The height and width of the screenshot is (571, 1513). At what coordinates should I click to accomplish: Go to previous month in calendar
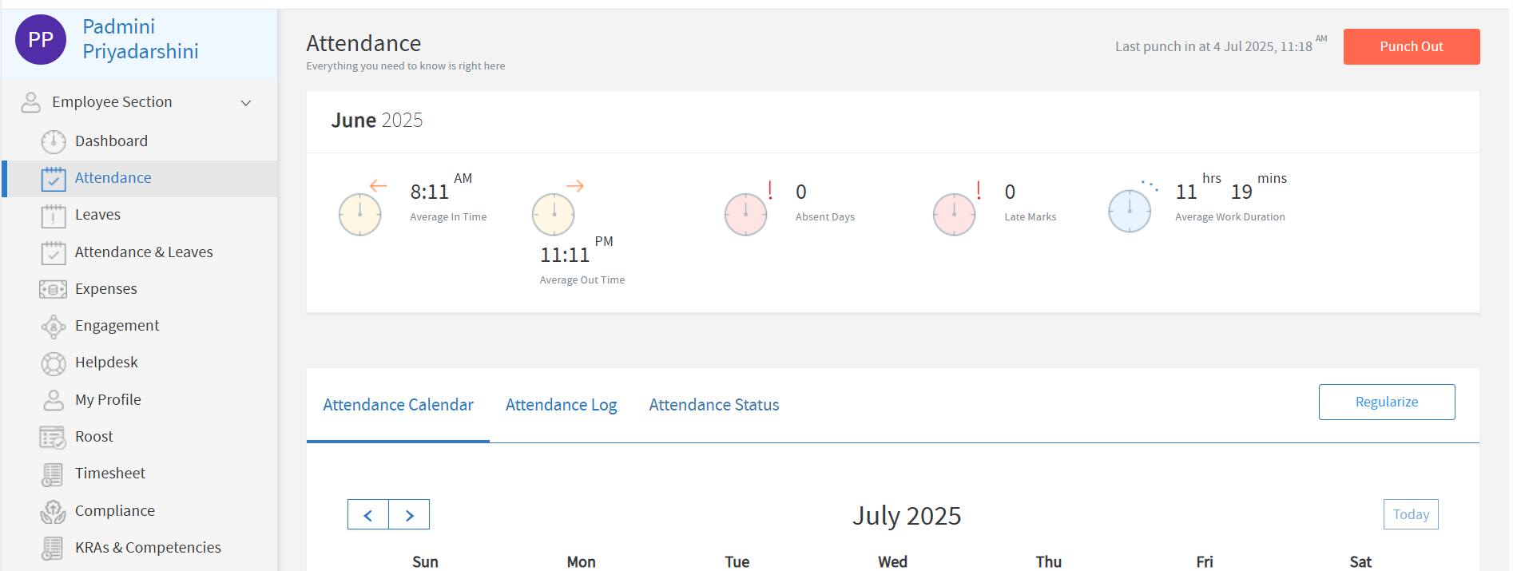coord(368,515)
